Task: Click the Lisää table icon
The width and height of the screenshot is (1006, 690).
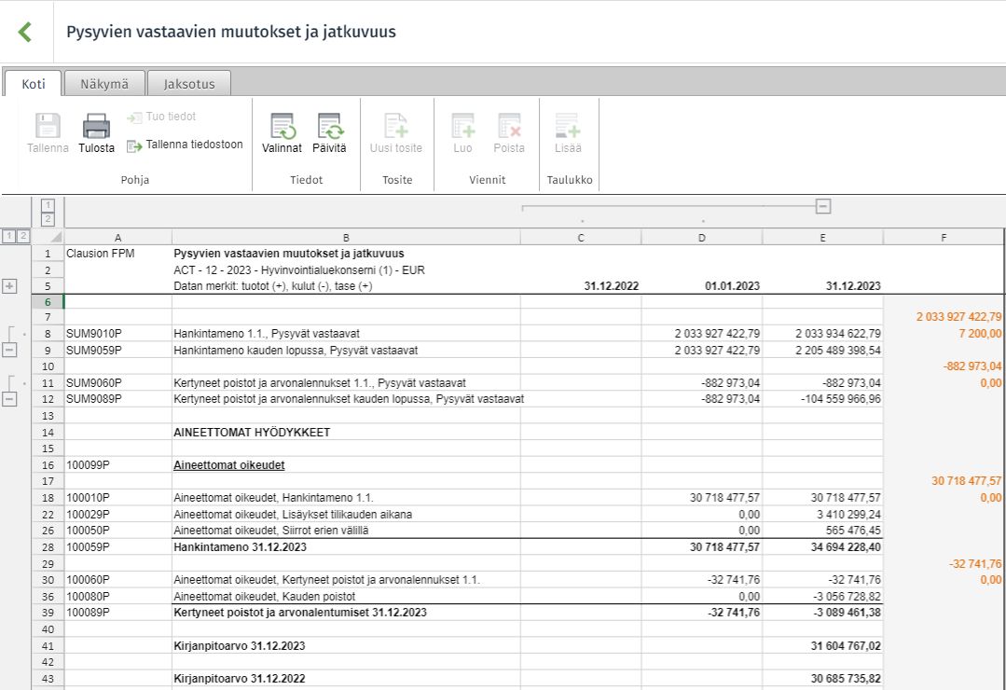Action: 568,126
